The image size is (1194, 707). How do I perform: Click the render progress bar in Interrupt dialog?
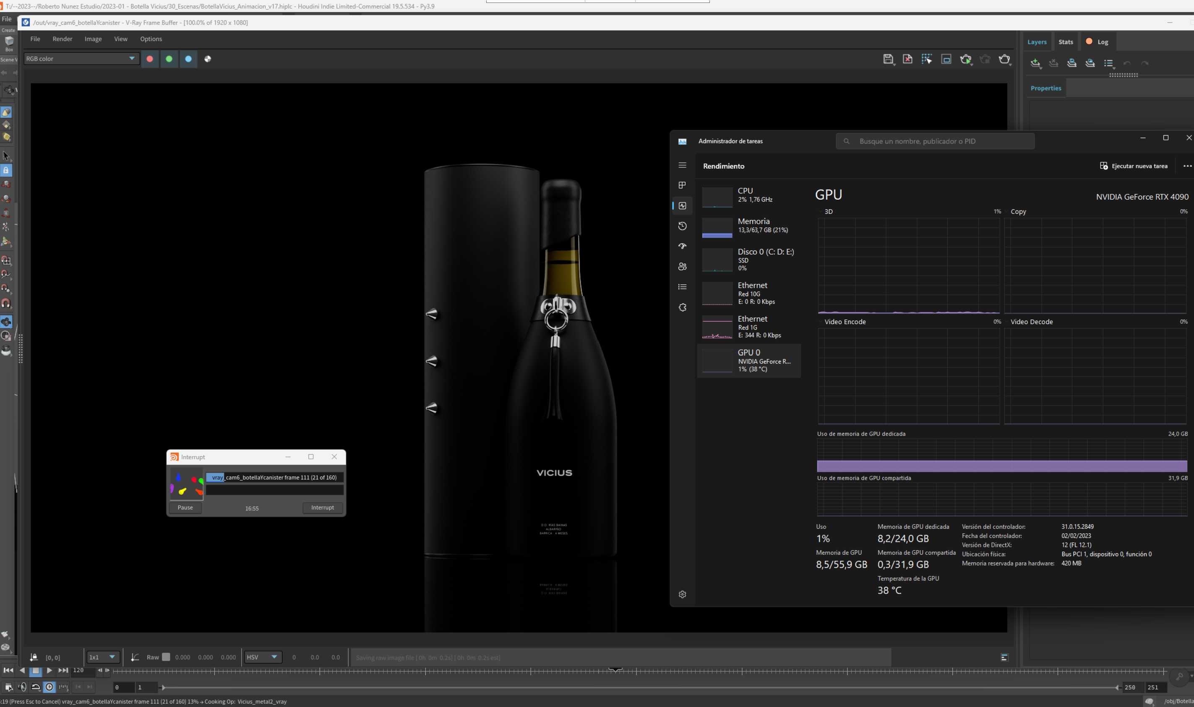(x=274, y=477)
